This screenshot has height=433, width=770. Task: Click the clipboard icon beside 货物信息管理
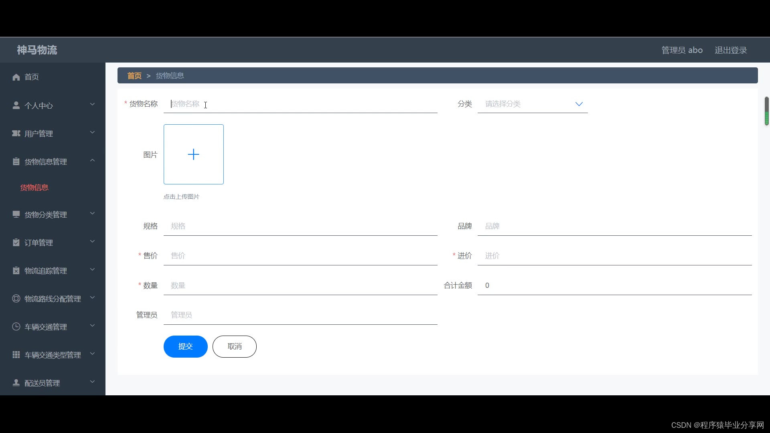16,162
